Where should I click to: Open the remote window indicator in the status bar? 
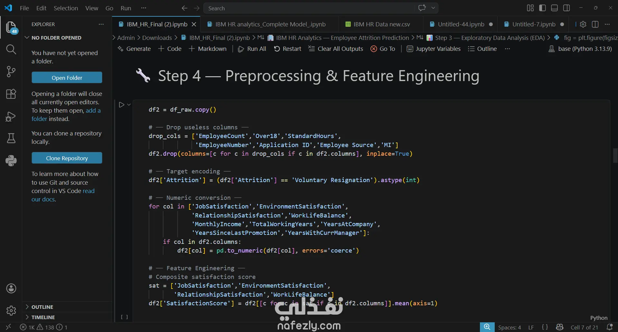tap(8, 327)
